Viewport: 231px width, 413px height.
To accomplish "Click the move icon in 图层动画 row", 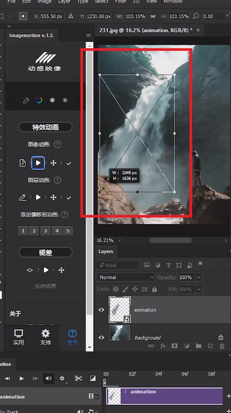I will [53, 198].
